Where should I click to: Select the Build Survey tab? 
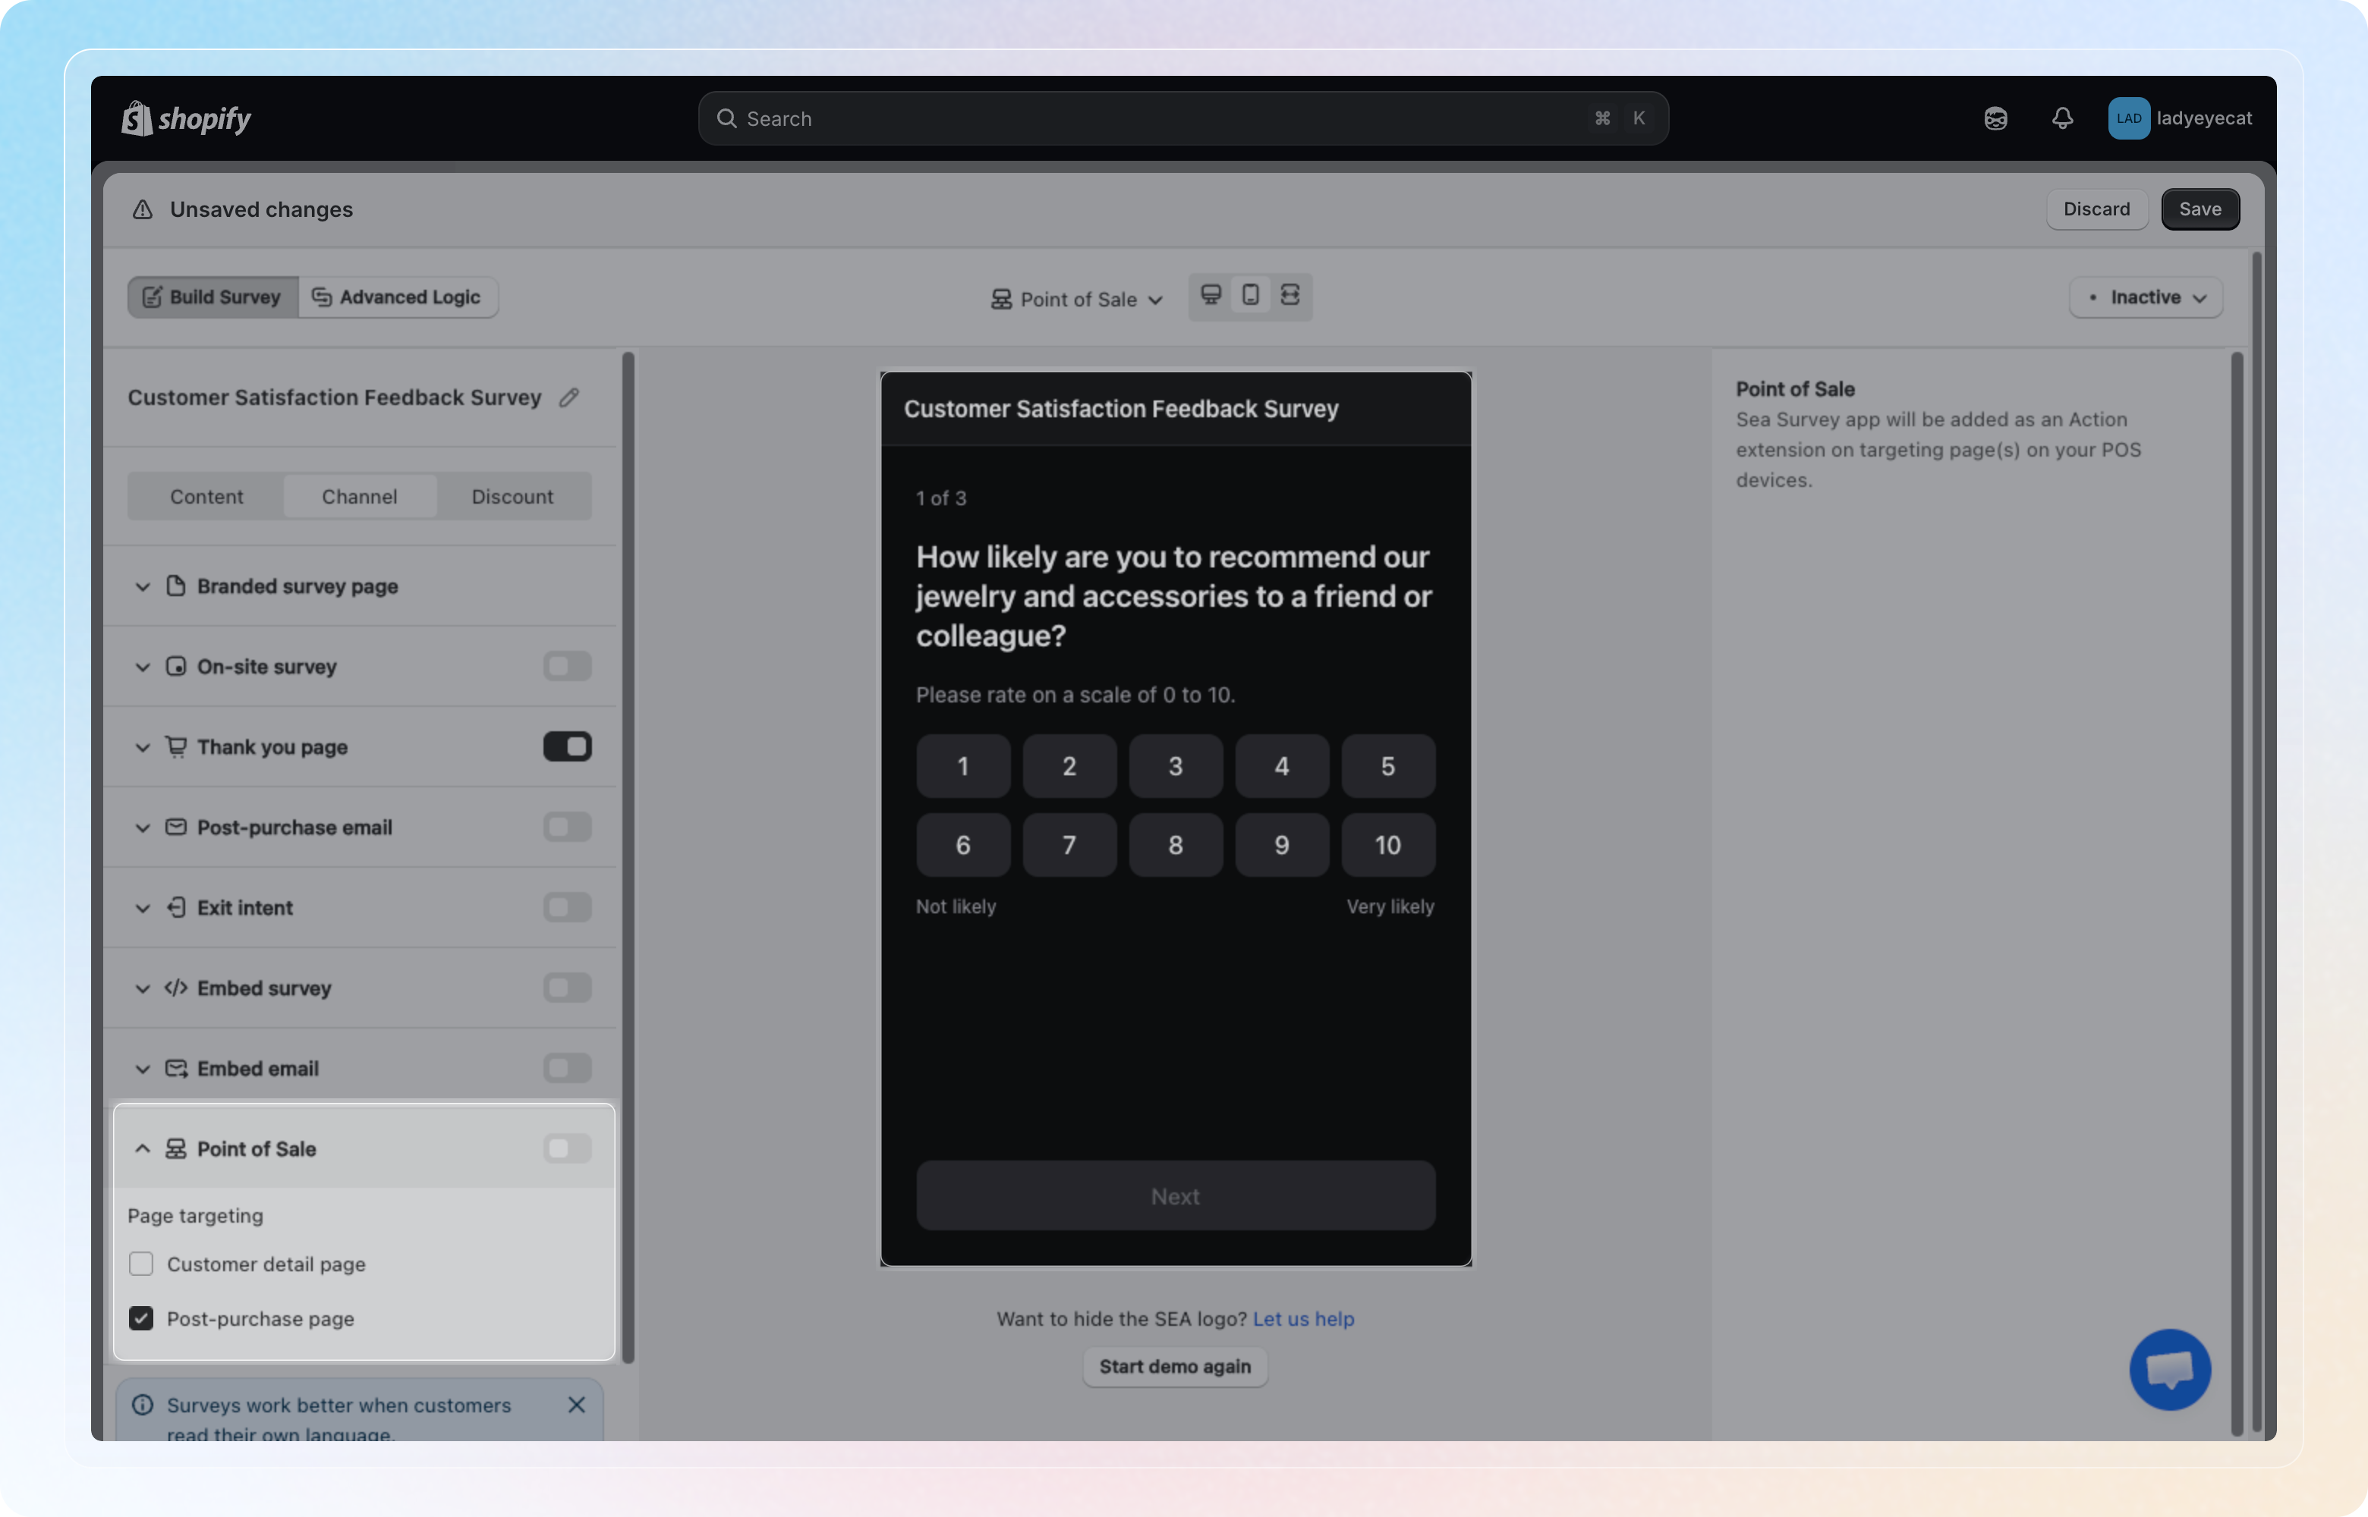[213, 297]
